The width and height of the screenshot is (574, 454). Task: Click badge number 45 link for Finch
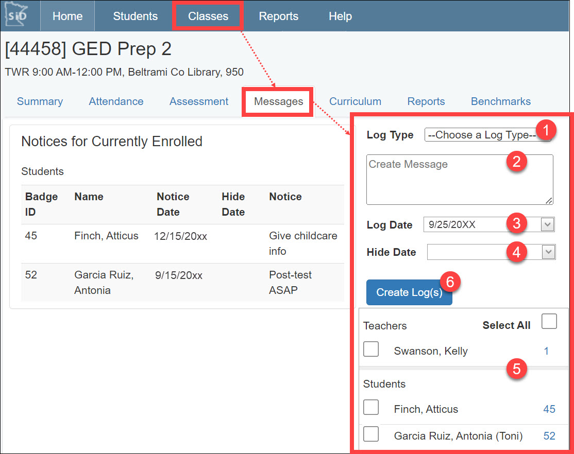point(549,409)
